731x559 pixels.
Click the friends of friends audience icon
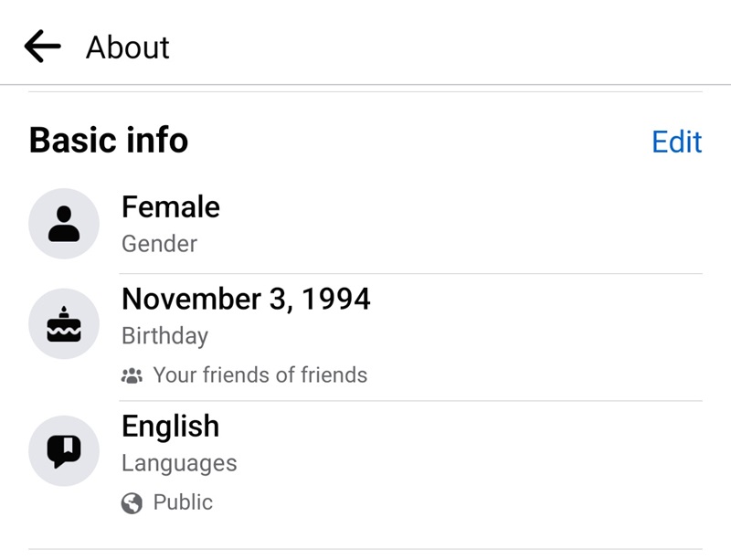point(132,374)
